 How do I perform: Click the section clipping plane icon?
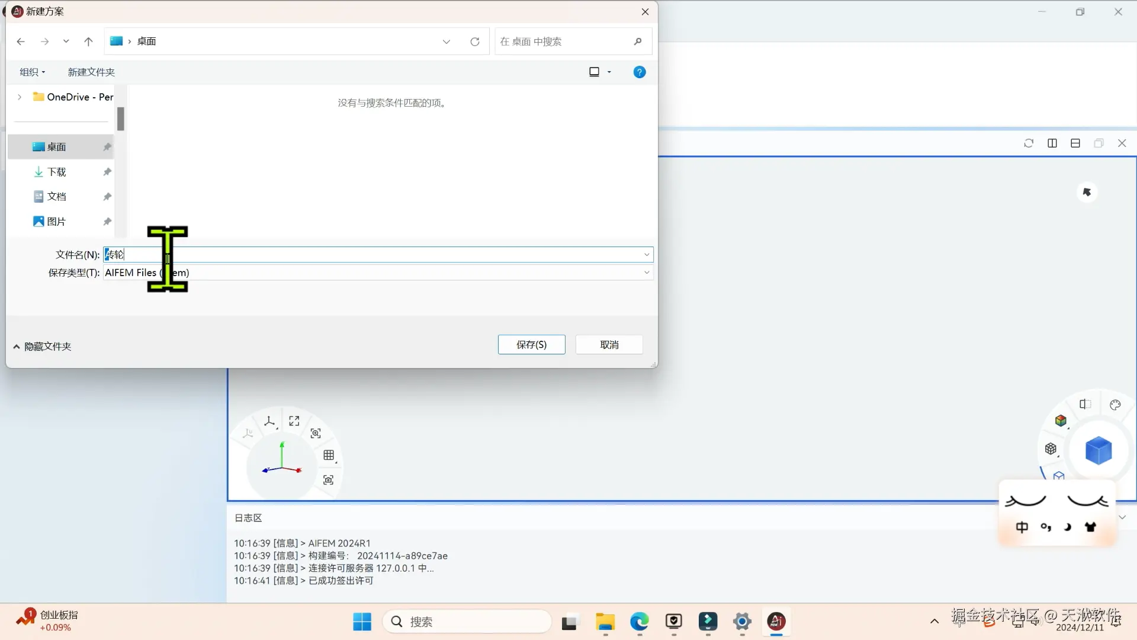coord(1084,404)
